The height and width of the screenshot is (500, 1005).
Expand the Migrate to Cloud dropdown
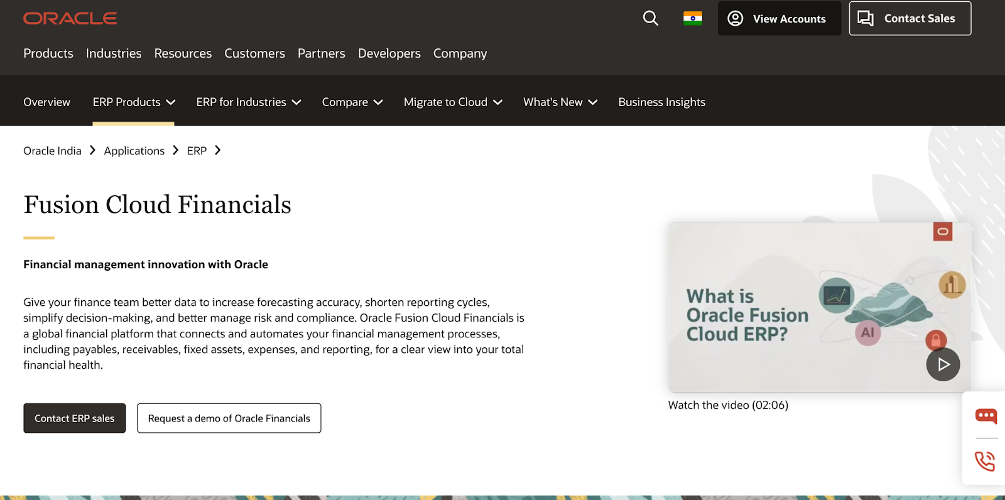coord(453,102)
